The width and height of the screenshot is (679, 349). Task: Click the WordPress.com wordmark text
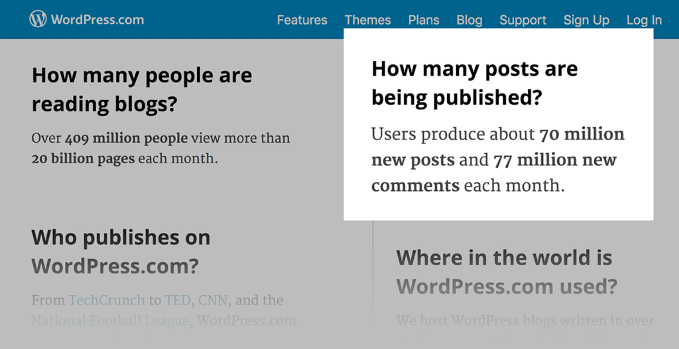97,19
